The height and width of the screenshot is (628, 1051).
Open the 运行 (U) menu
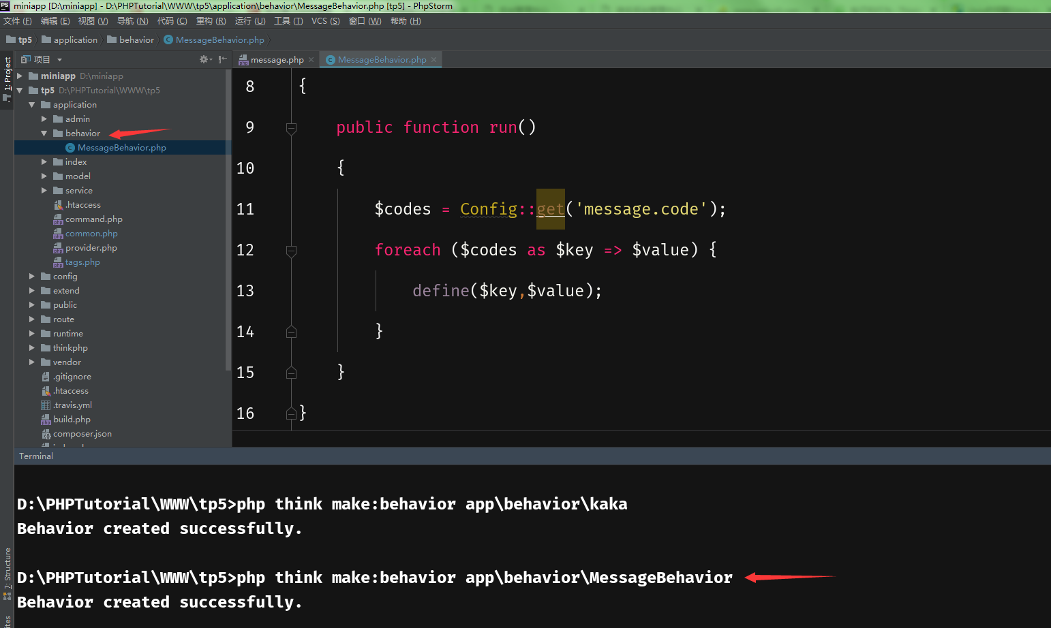250,21
